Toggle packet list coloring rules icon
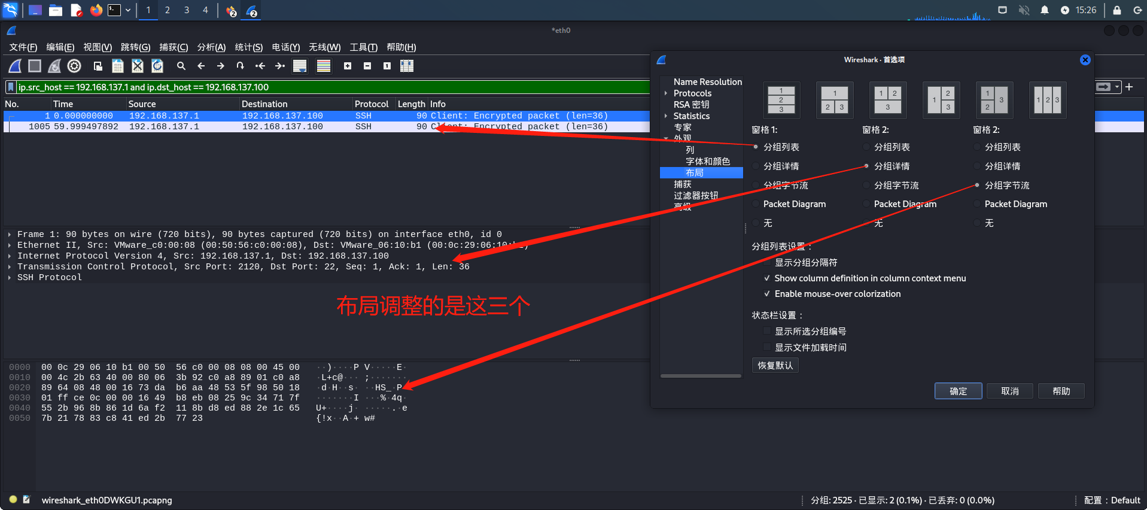This screenshot has width=1147, height=510. (324, 66)
